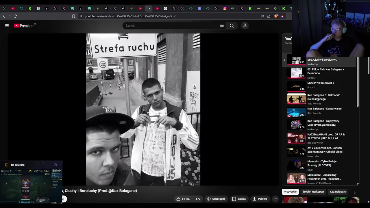Bookmark this page using the address bar icon
Screen dimensions: 370x208
[x=73, y=16]
